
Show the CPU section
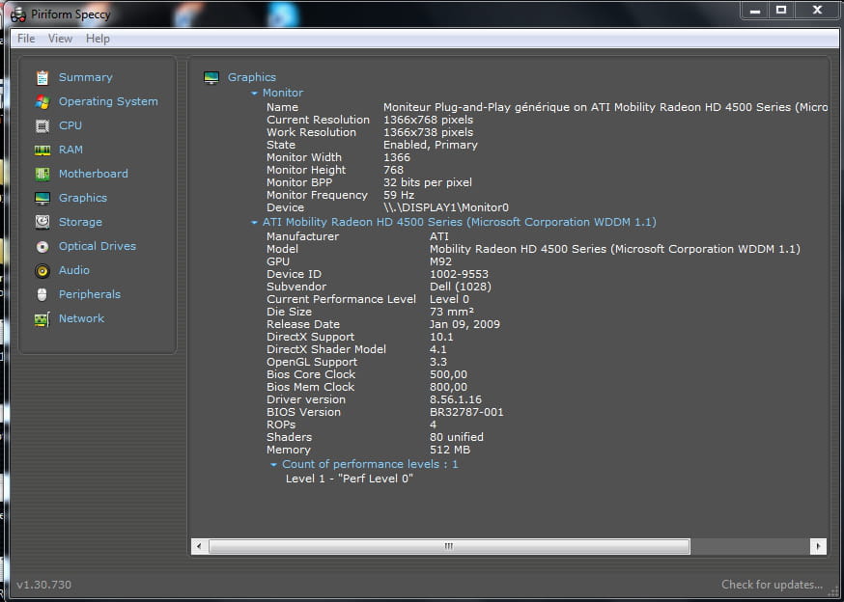(70, 125)
